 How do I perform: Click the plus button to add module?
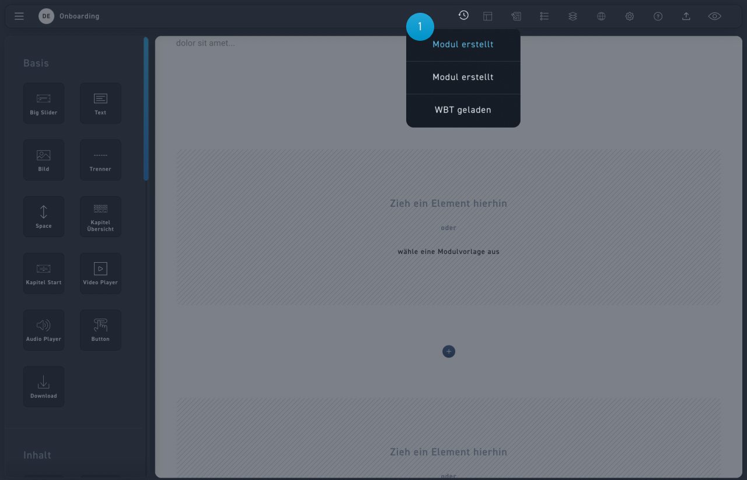448,351
